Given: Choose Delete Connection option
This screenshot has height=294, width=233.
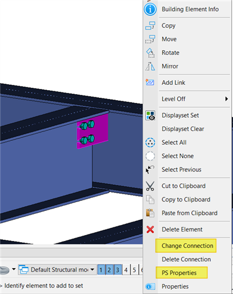Looking at the screenshot, I should click(187, 259).
